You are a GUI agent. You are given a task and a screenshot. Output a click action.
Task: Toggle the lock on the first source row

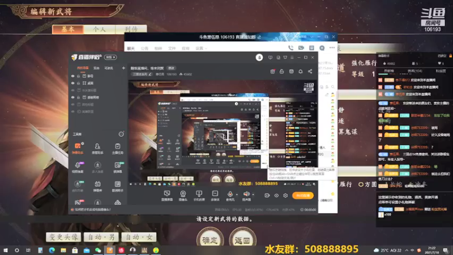point(78,76)
